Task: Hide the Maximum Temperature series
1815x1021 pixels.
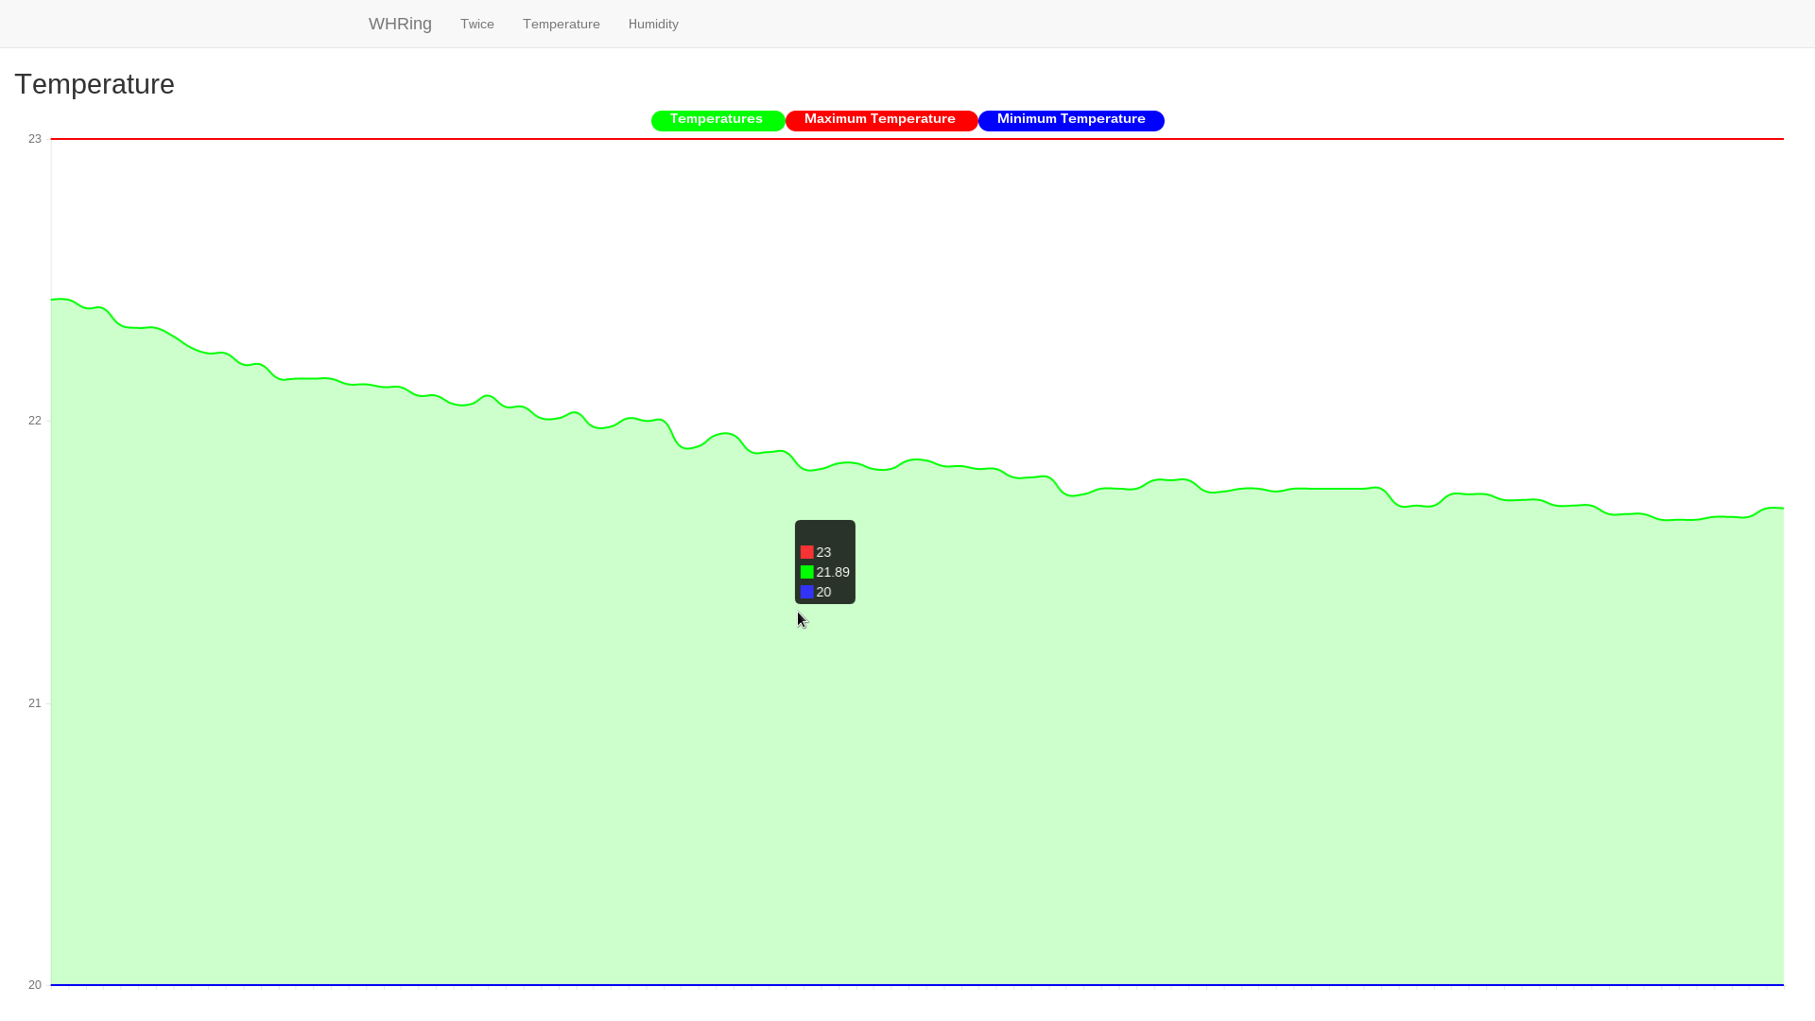Action: (x=880, y=120)
